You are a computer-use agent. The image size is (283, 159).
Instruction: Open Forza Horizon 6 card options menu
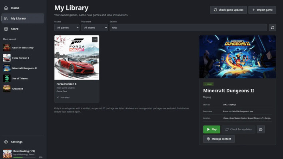(95, 40)
